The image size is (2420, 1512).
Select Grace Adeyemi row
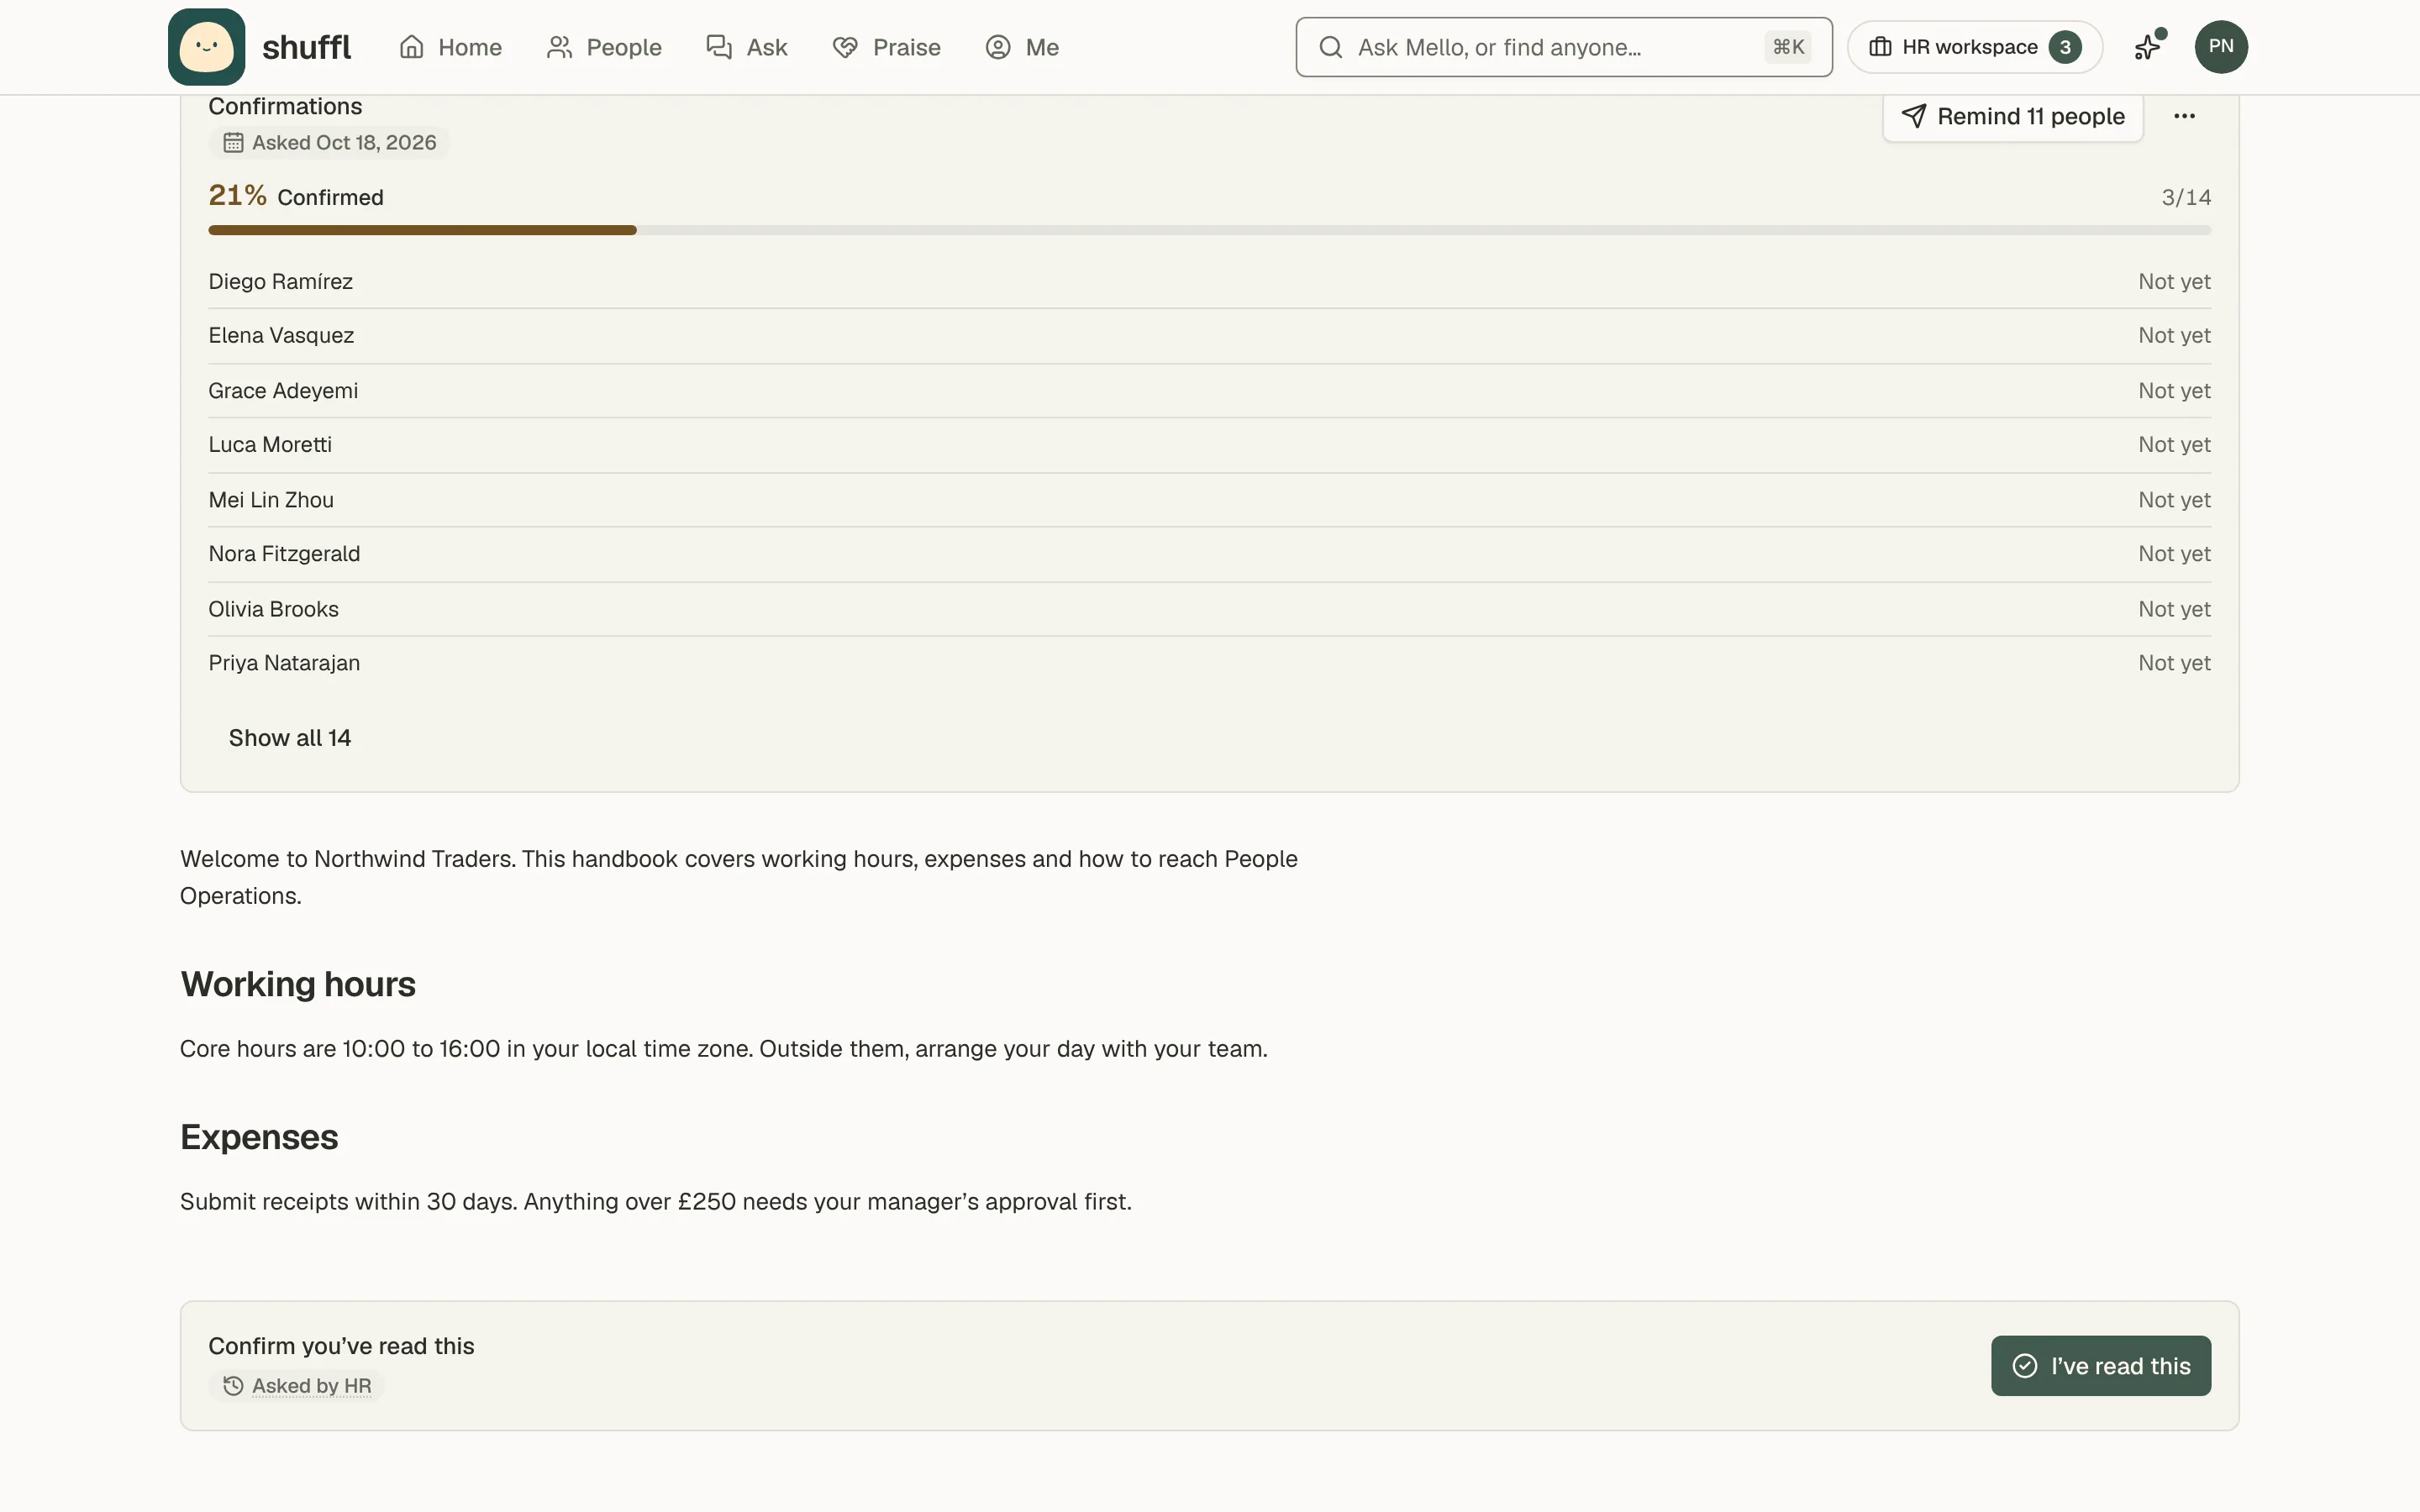click(1209, 391)
